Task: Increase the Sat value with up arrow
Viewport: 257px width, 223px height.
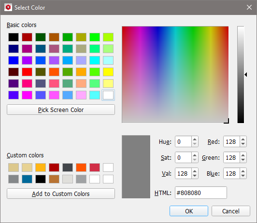Action: coord(195,155)
